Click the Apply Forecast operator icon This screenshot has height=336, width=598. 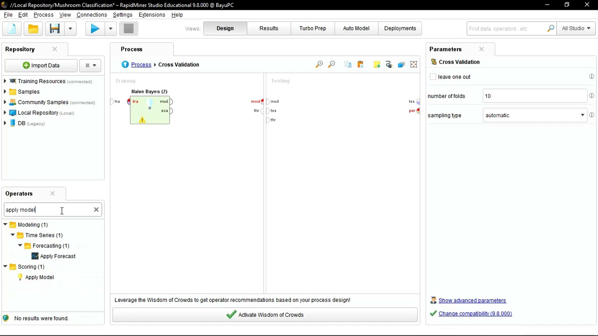click(x=35, y=256)
